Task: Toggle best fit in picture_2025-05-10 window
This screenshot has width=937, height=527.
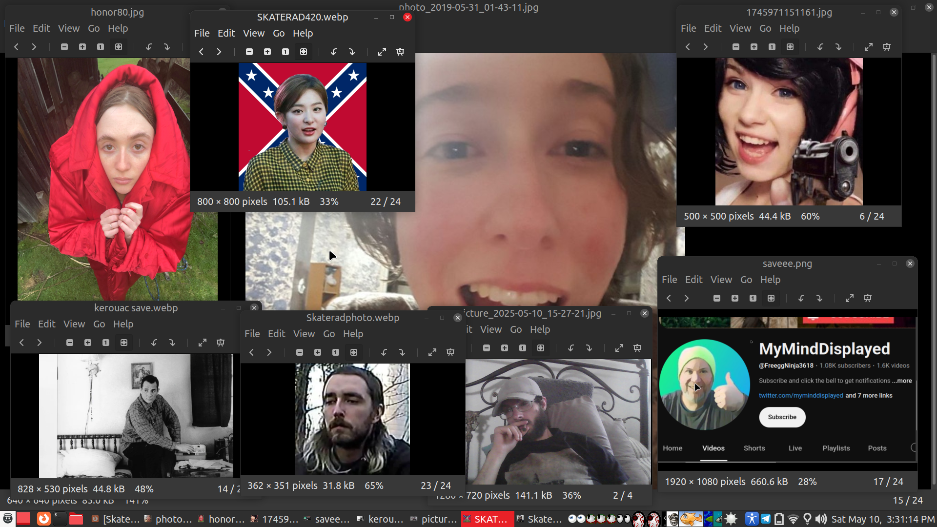Action: tap(541, 348)
